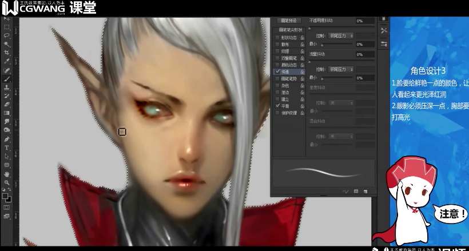Select the Smudge/Blur tool
Screen dimensions: 469x251
click(7, 122)
